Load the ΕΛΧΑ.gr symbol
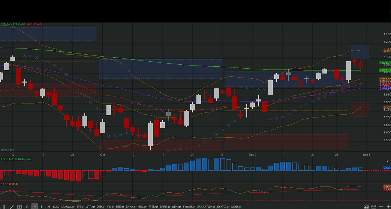 click(x=131, y=207)
